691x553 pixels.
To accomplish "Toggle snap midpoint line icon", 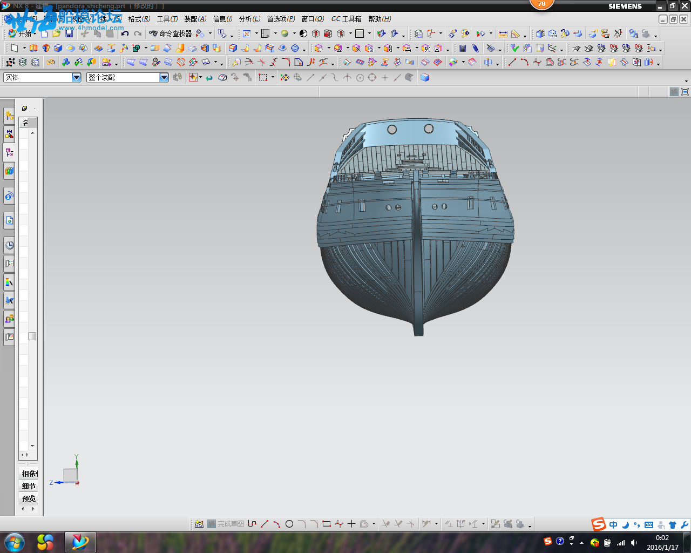I will pos(322,77).
